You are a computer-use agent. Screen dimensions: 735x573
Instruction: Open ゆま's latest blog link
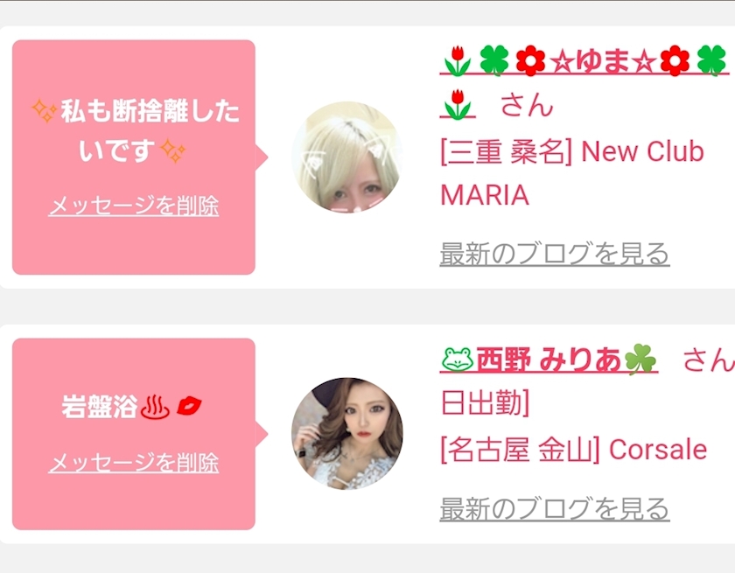tap(555, 254)
